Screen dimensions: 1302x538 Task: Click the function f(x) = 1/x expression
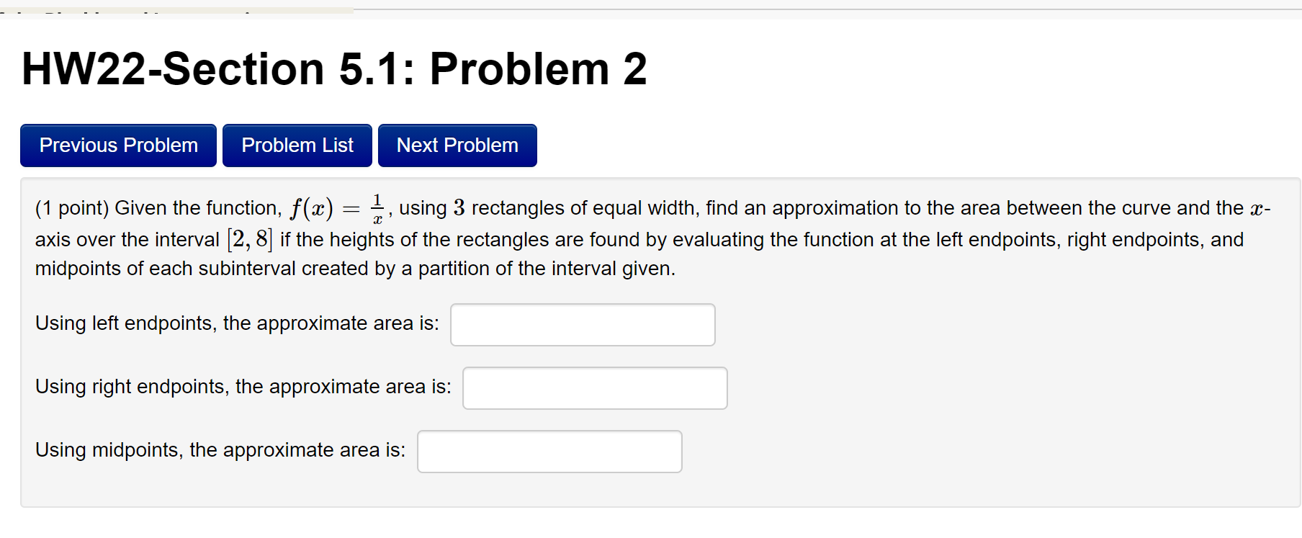336,209
